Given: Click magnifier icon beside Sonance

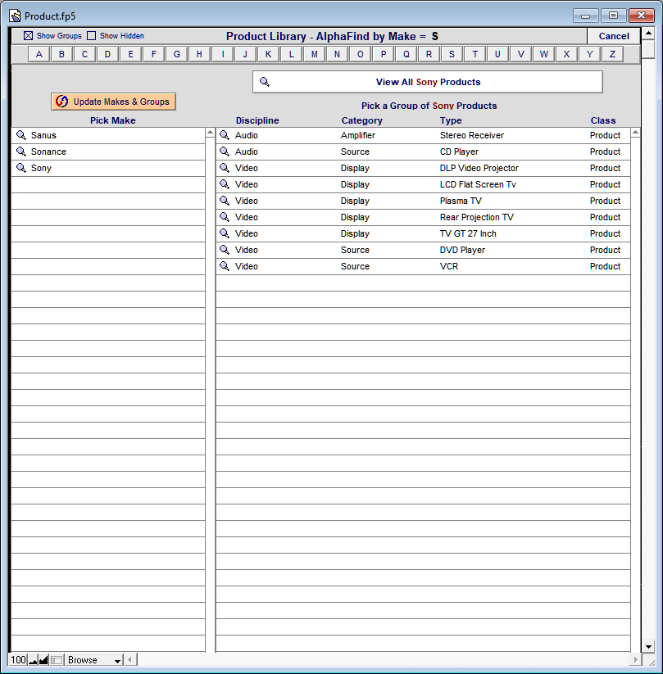Looking at the screenshot, I should pyautogui.click(x=21, y=152).
